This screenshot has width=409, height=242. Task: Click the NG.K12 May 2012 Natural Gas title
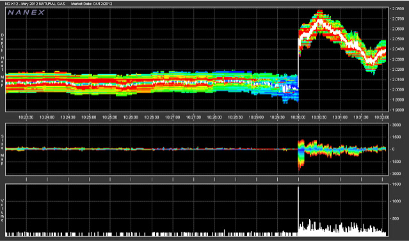pyautogui.click(x=35, y=4)
